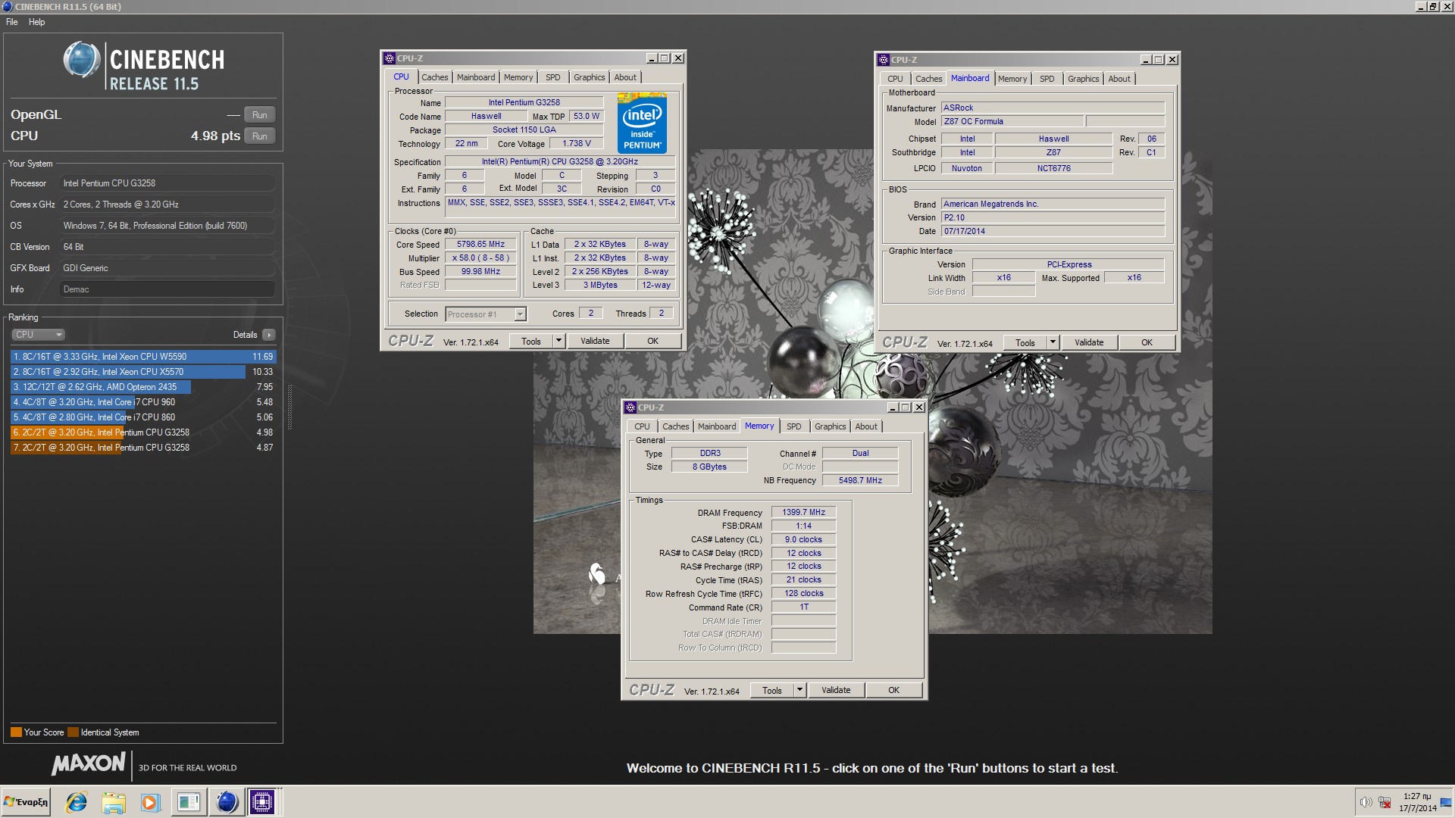Viewport: 1455px width, 818px height.
Task: Click the volume speaker tray icon
Action: tap(1366, 802)
